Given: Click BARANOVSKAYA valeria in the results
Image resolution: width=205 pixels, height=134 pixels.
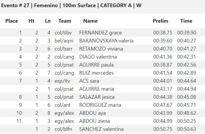Looking at the screenshot, I should (106, 41).
